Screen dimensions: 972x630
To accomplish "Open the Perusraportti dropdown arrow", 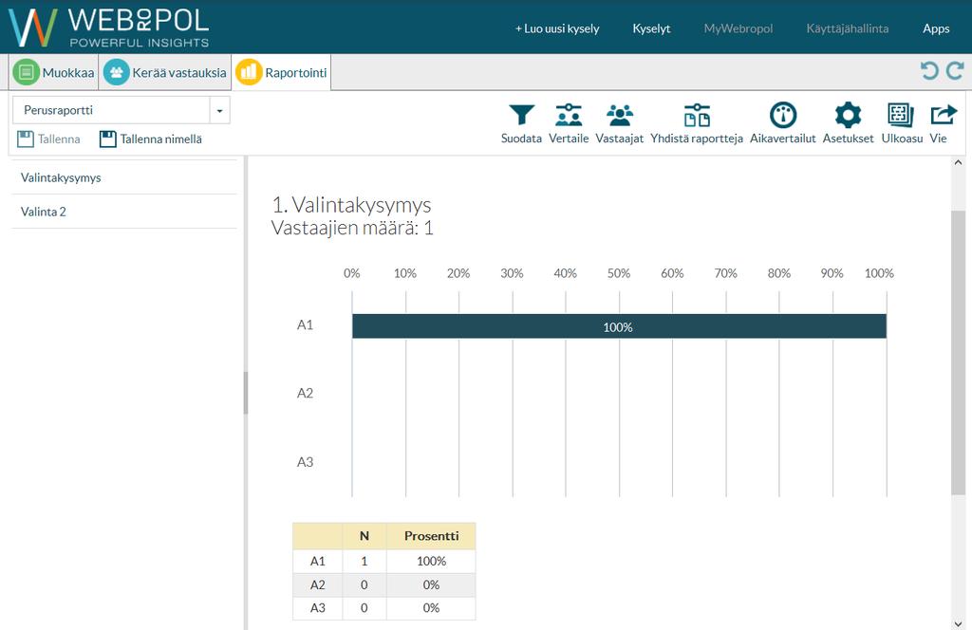I will point(219,110).
